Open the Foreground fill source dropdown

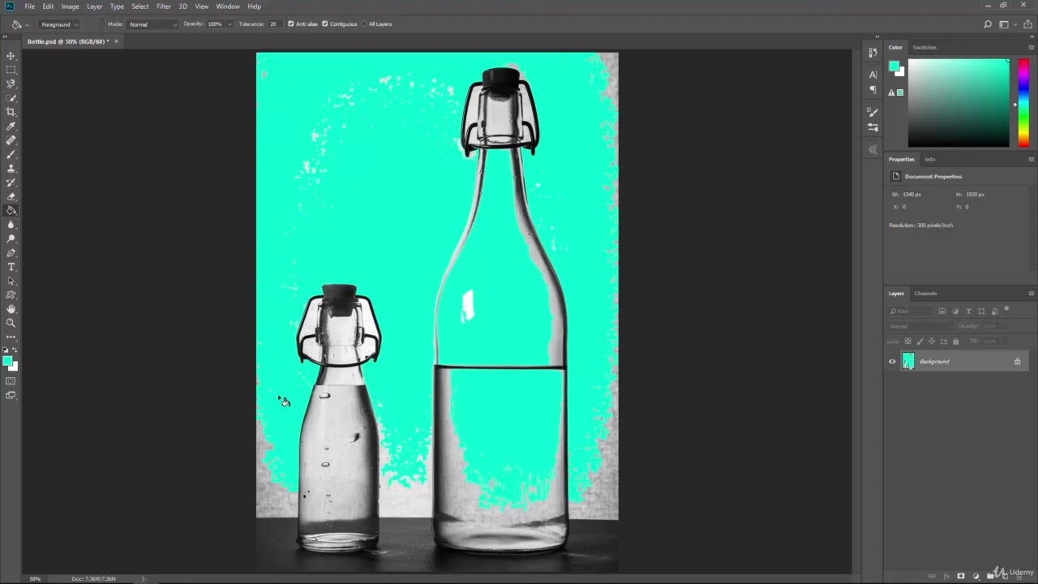click(x=58, y=24)
